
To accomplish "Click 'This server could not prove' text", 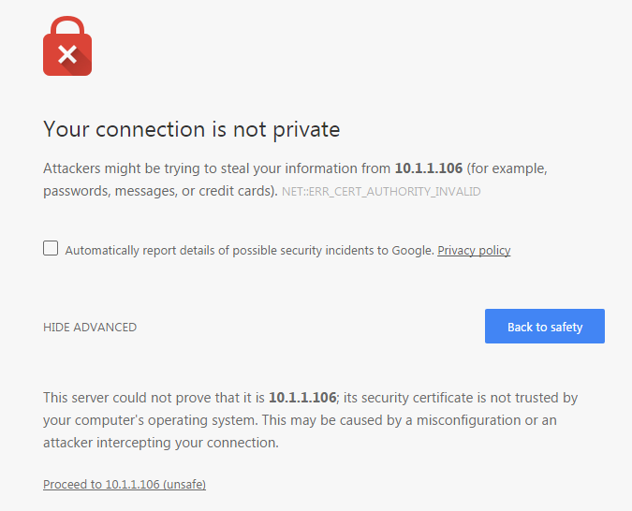I will 131,398.
